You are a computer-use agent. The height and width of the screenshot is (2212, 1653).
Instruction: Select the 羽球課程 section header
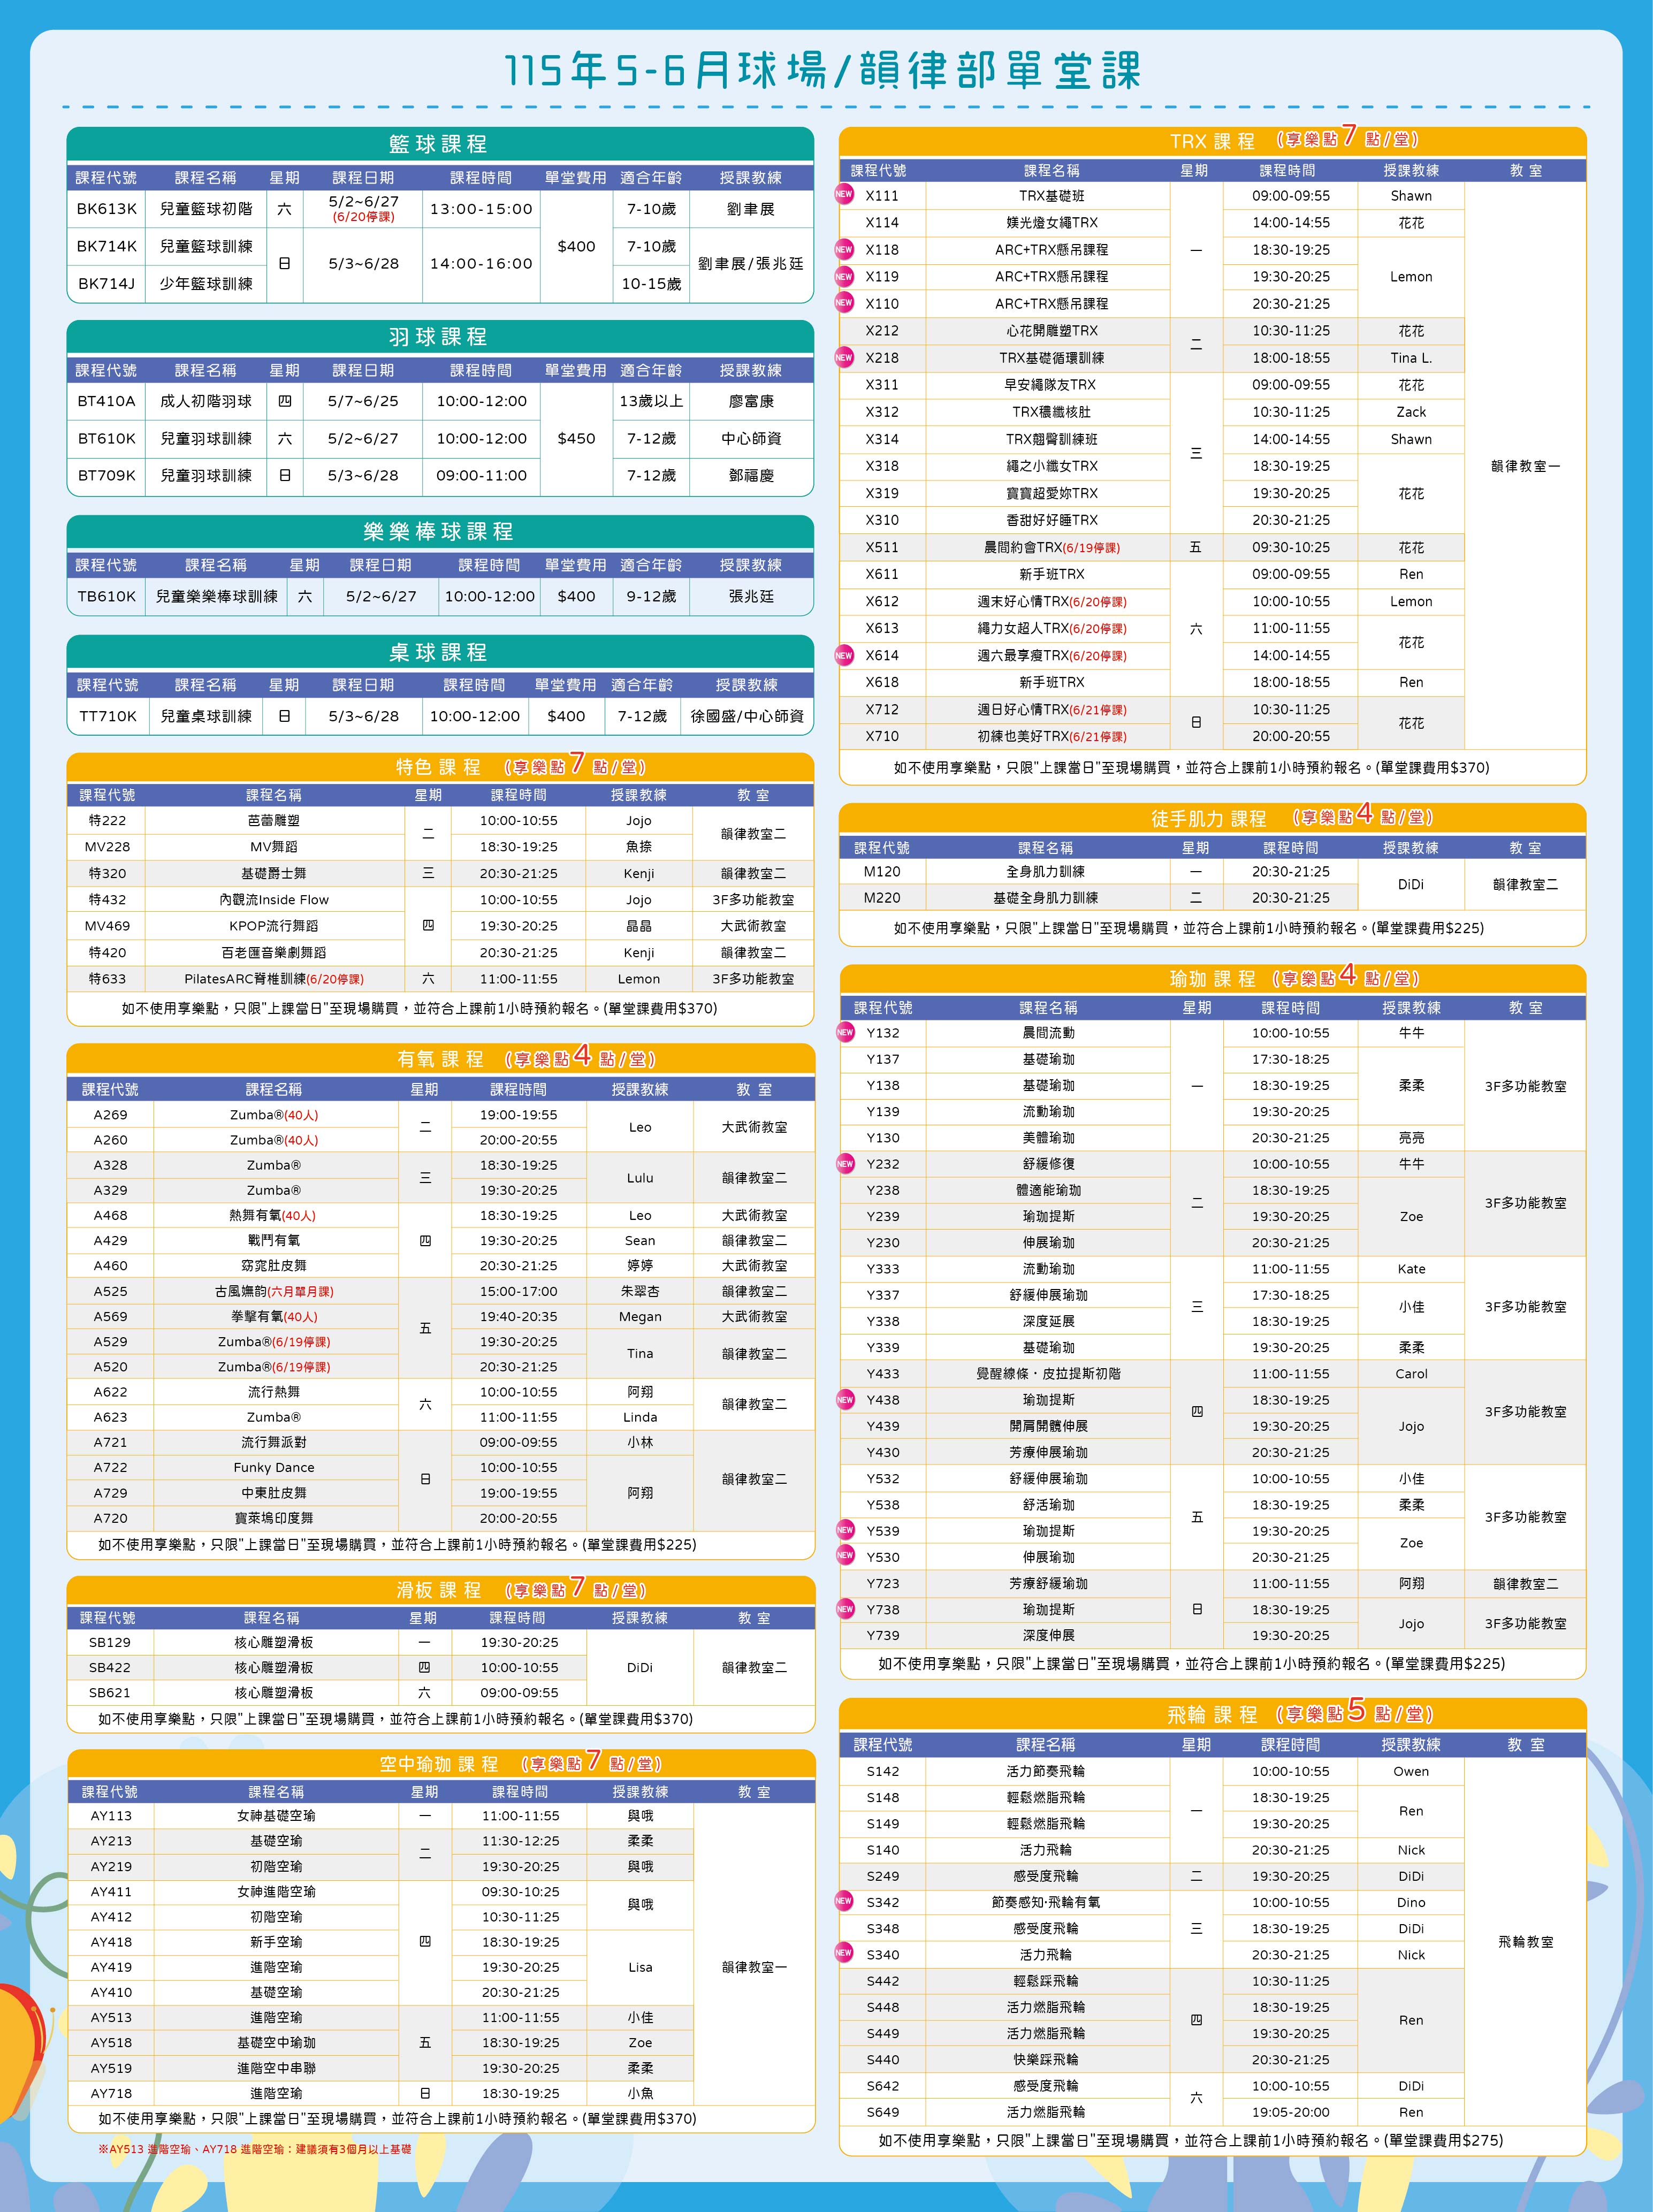point(440,337)
